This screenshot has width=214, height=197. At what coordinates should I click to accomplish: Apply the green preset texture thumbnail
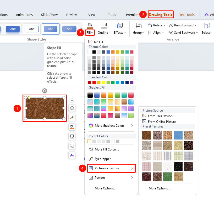pyautogui.click(x=168, y=177)
